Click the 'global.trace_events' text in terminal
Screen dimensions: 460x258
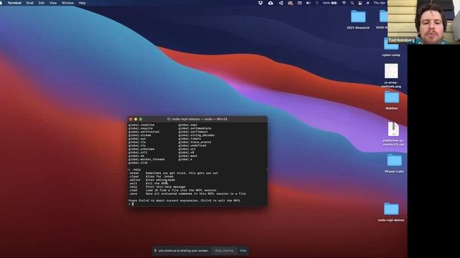click(x=195, y=142)
